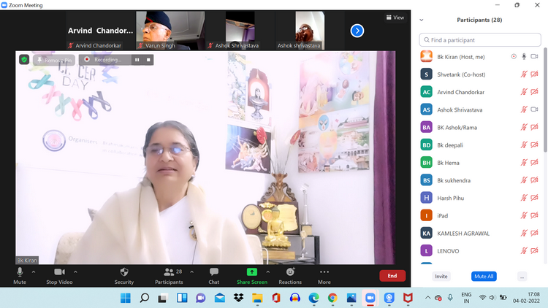Click the red End meeting button
Image resolution: width=548 pixels, height=308 pixels.
pyautogui.click(x=392, y=276)
